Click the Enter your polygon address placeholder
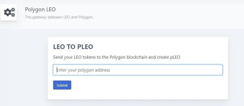Screen dimensions: 244x106 pyautogui.click(x=83, y=70)
